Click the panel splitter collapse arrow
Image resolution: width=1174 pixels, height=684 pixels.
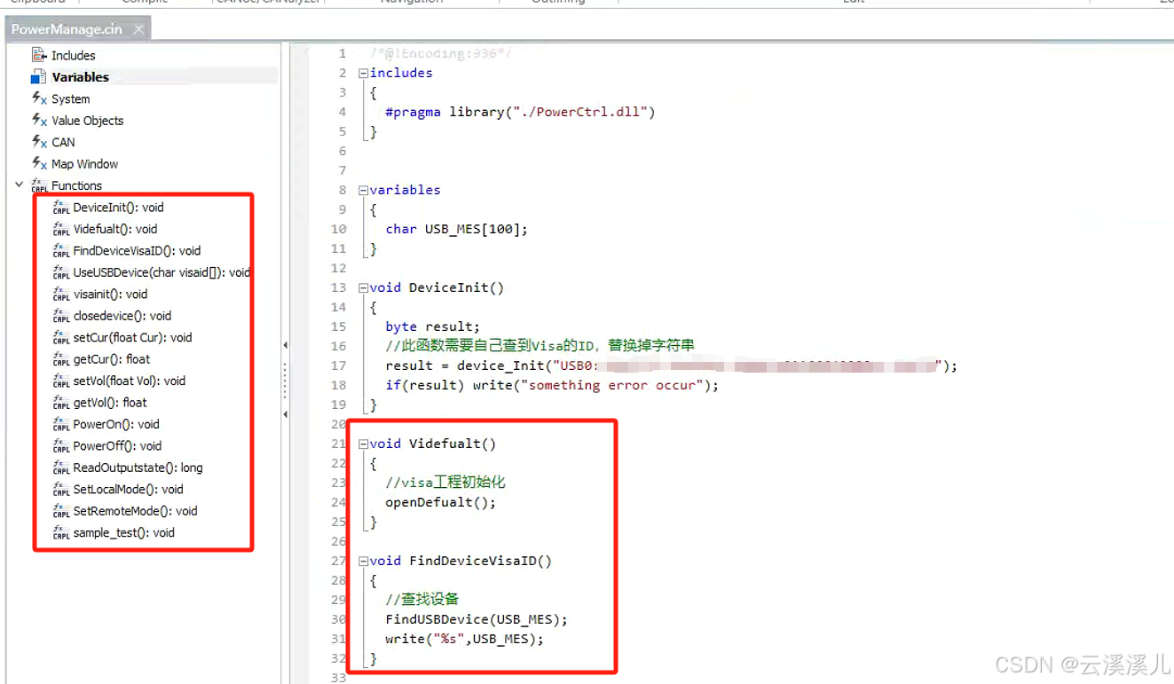pyautogui.click(x=285, y=344)
